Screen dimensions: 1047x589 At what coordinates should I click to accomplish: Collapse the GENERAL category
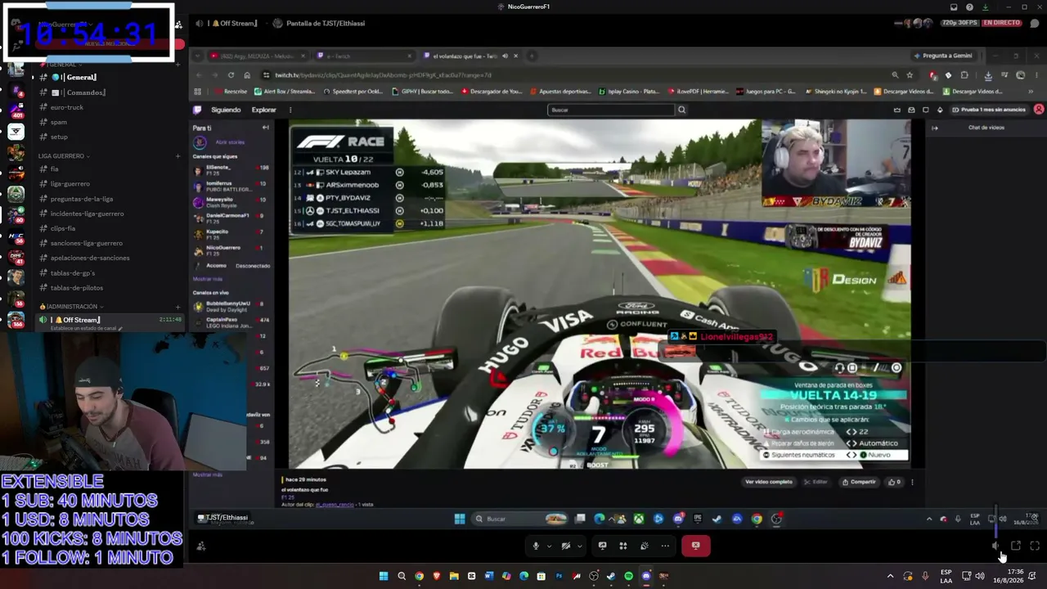tap(61, 65)
